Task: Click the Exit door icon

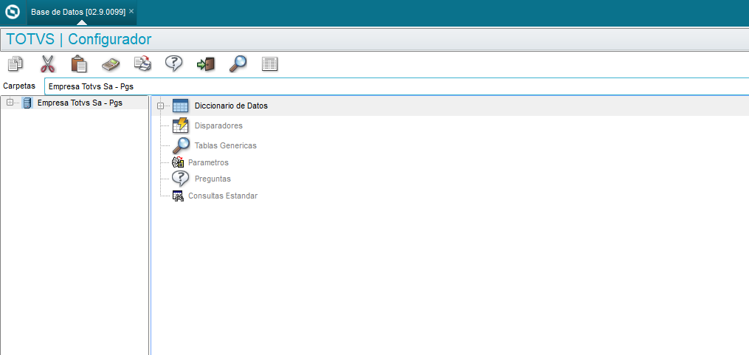Action: [x=206, y=64]
